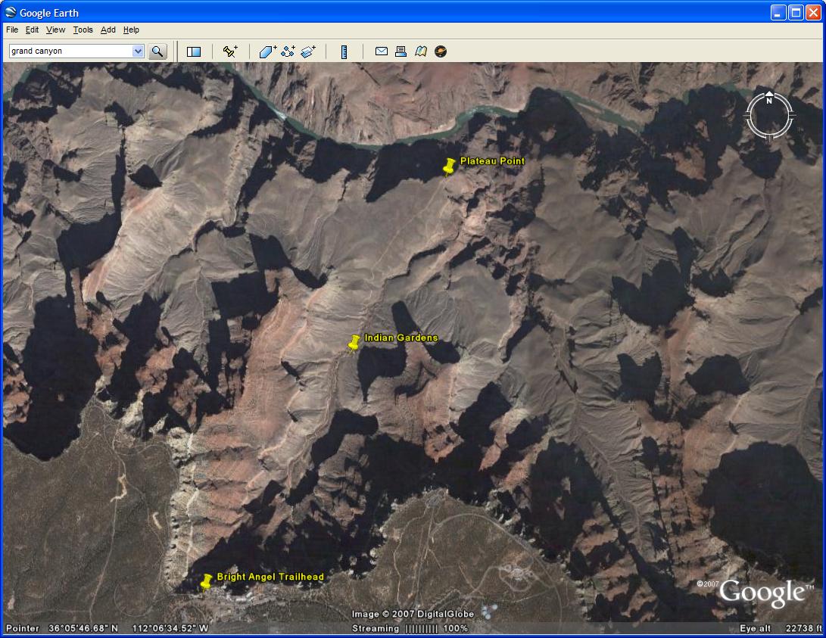Open the File menu
Screen dimensions: 826x638
tap(12, 30)
